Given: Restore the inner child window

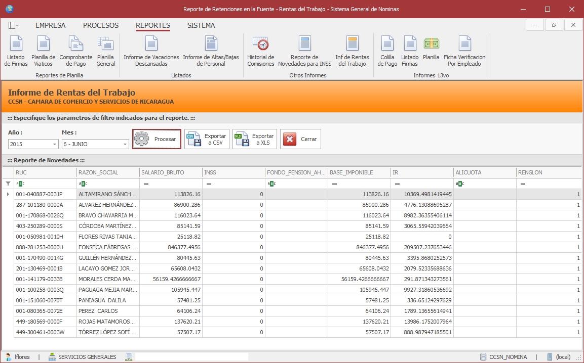Looking at the screenshot, I should tap(554, 25).
